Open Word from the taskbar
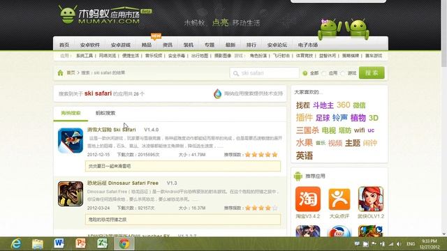Viewport: 447px width, 251px height. point(59,243)
